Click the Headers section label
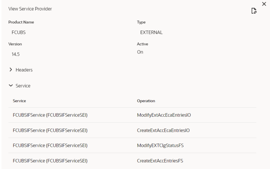This screenshot has width=270, height=169. click(x=24, y=70)
